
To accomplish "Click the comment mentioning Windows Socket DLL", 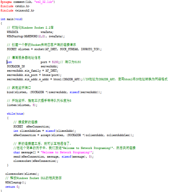I will click(x=33, y=178).
